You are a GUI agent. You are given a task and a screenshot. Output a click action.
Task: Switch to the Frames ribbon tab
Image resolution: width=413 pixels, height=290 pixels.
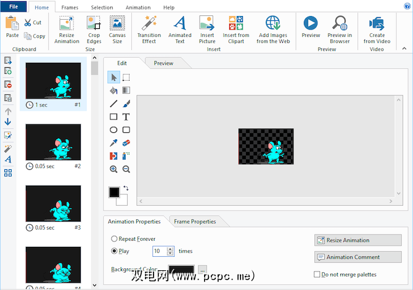[70, 7]
